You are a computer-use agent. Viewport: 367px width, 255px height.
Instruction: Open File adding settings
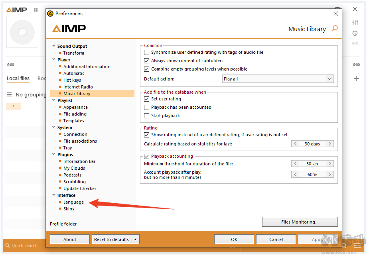coord(75,114)
